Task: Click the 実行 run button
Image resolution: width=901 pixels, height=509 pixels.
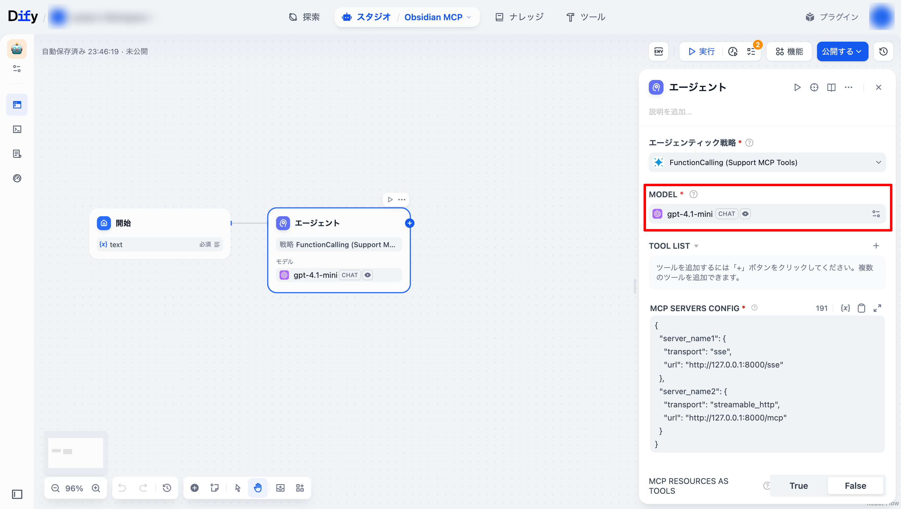Action: [701, 51]
